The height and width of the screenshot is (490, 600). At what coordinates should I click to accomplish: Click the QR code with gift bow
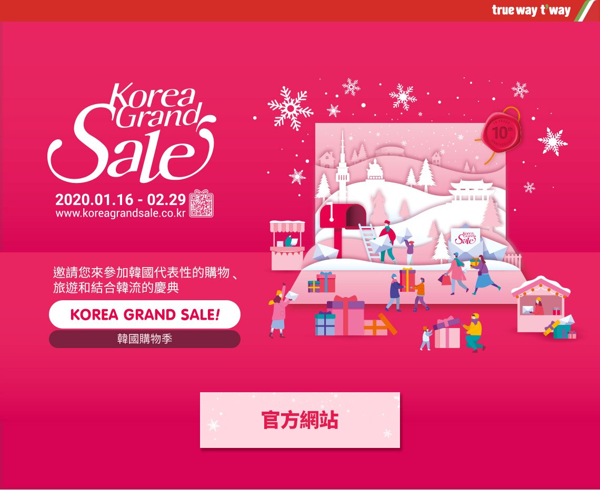coord(201,203)
